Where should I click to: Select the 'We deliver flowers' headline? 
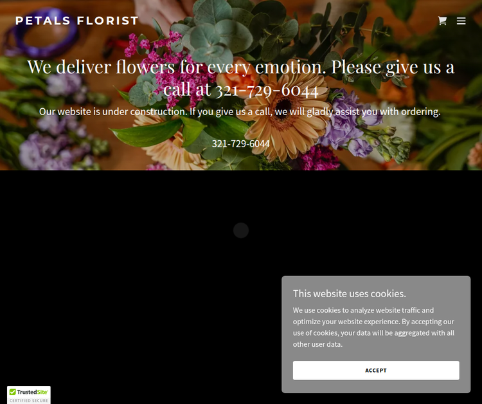(x=241, y=78)
